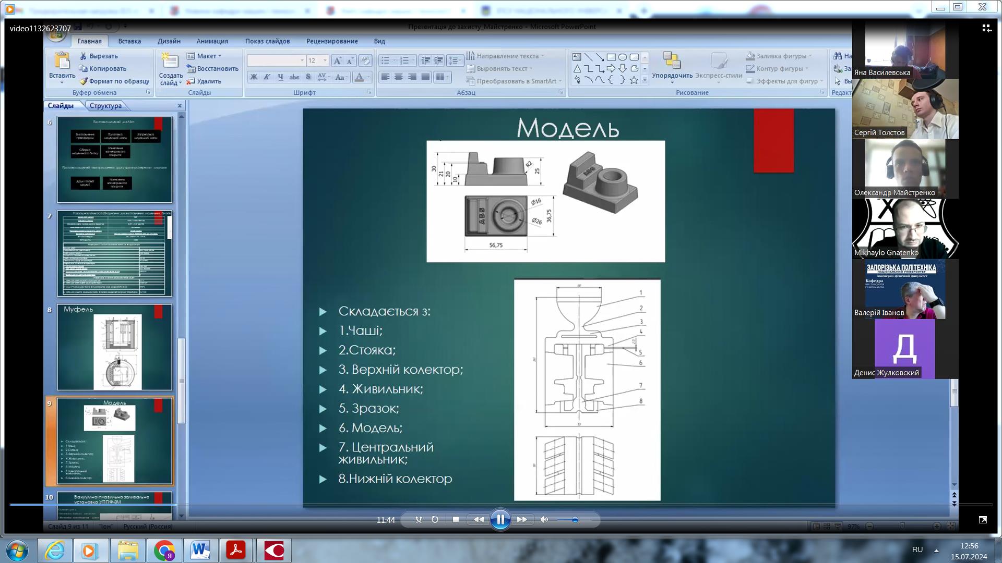
Task: Open Google Chrome from the taskbar
Action: tap(164, 550)
